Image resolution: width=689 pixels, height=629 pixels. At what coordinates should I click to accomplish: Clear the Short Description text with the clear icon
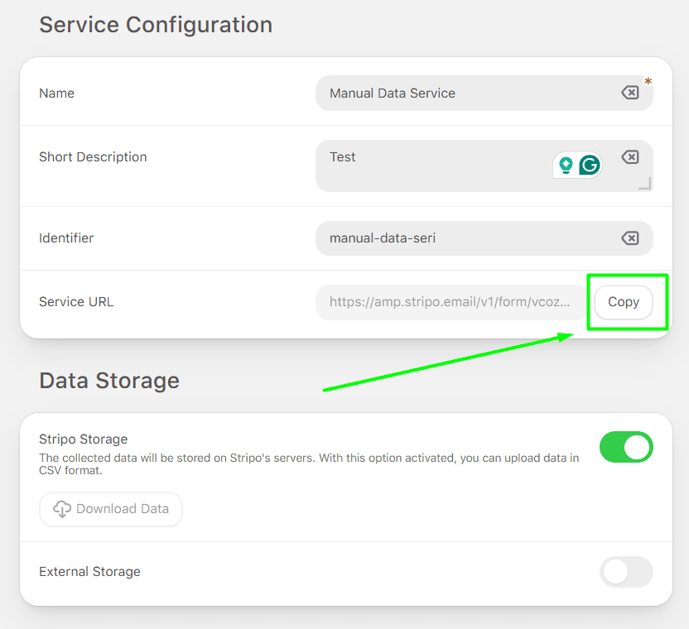pos(630,156)
